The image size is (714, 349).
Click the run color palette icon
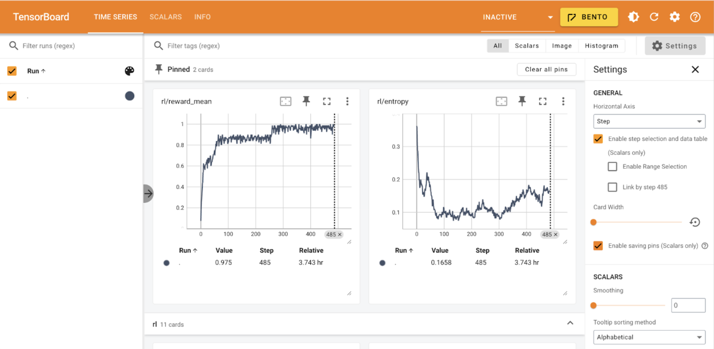129,71
